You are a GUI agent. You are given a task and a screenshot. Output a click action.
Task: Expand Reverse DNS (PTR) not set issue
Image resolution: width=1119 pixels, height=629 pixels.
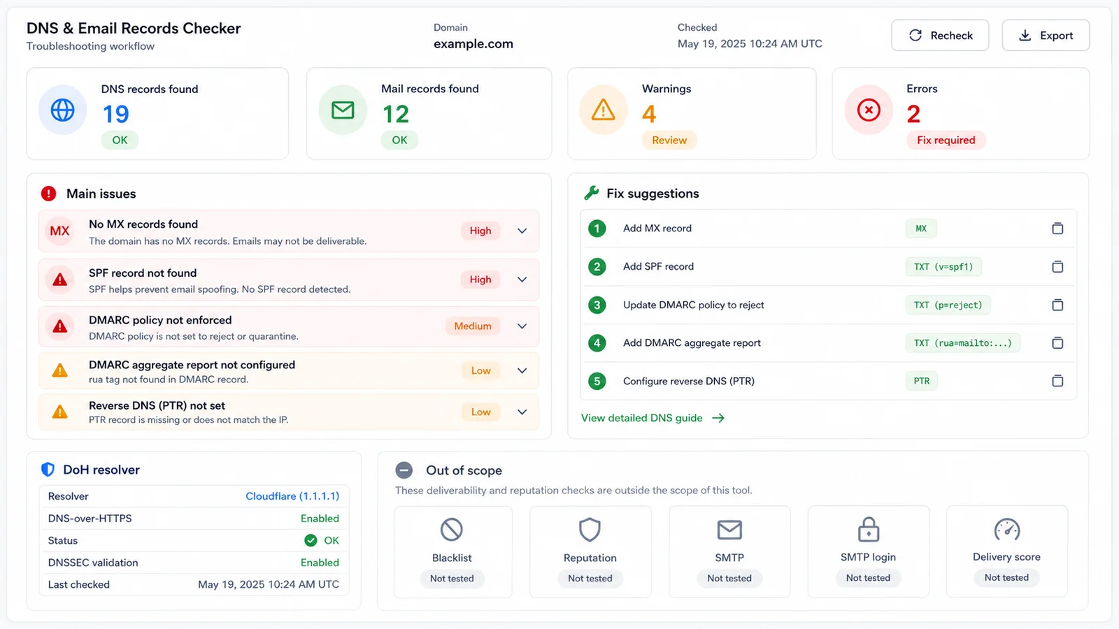[x=522, y=412]
